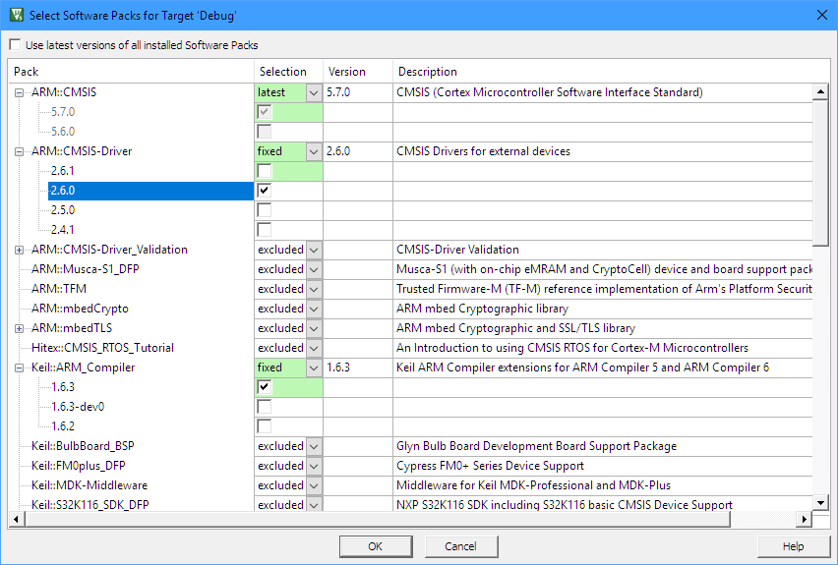Collapse the ARM::CMSIS tree node
The height and width of the screenshot is (565, 838).
[20, 92]
